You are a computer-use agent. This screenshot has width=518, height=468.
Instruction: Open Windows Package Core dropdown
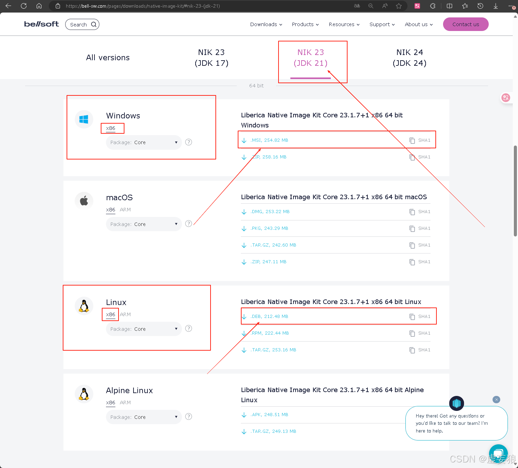[144, 142]
